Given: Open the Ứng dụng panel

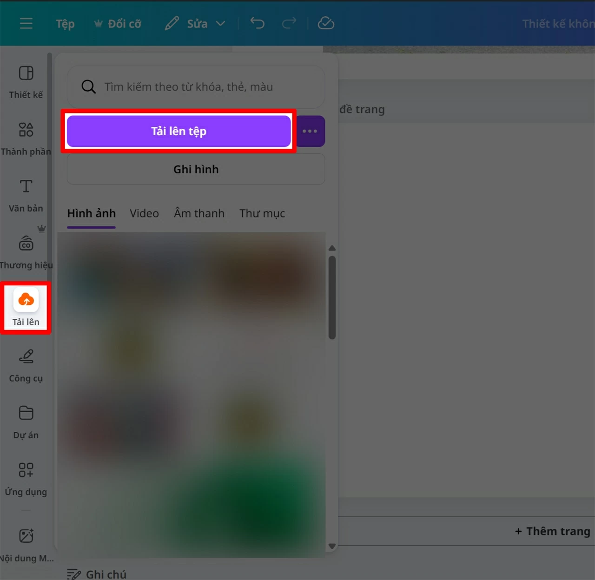Looking at the screenshot, I should pos(26,478).
